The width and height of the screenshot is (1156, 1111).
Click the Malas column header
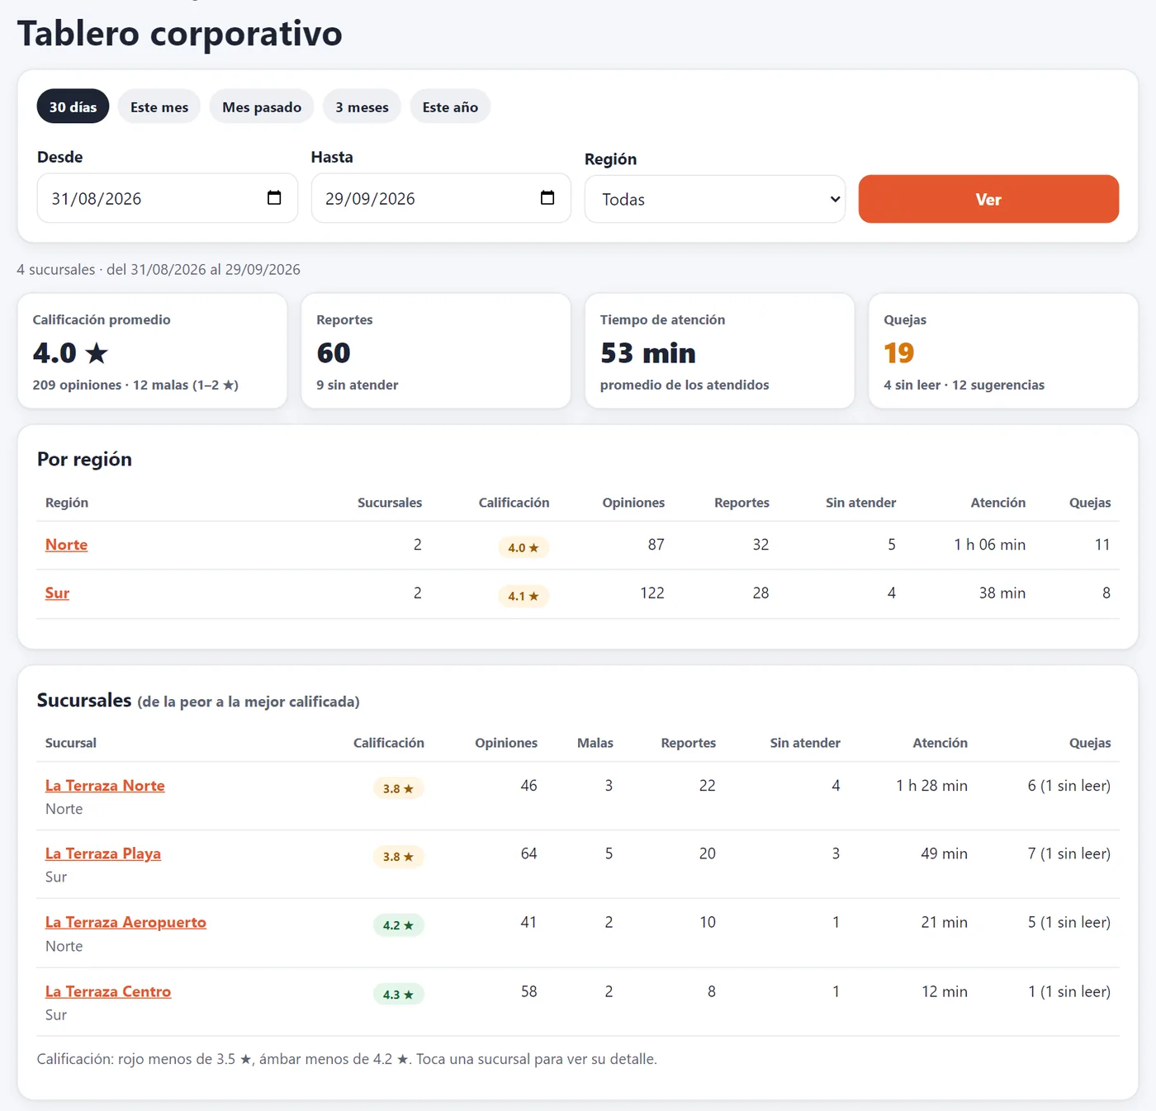coord(595,743)
